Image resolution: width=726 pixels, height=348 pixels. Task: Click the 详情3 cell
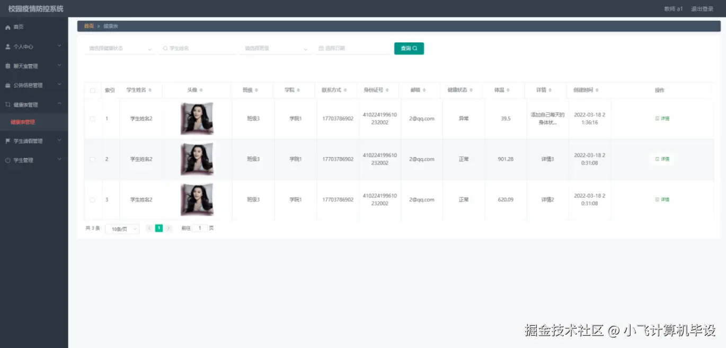tap(547, 159)
